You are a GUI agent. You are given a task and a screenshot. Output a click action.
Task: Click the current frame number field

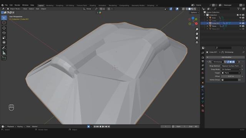click(166, 127)
